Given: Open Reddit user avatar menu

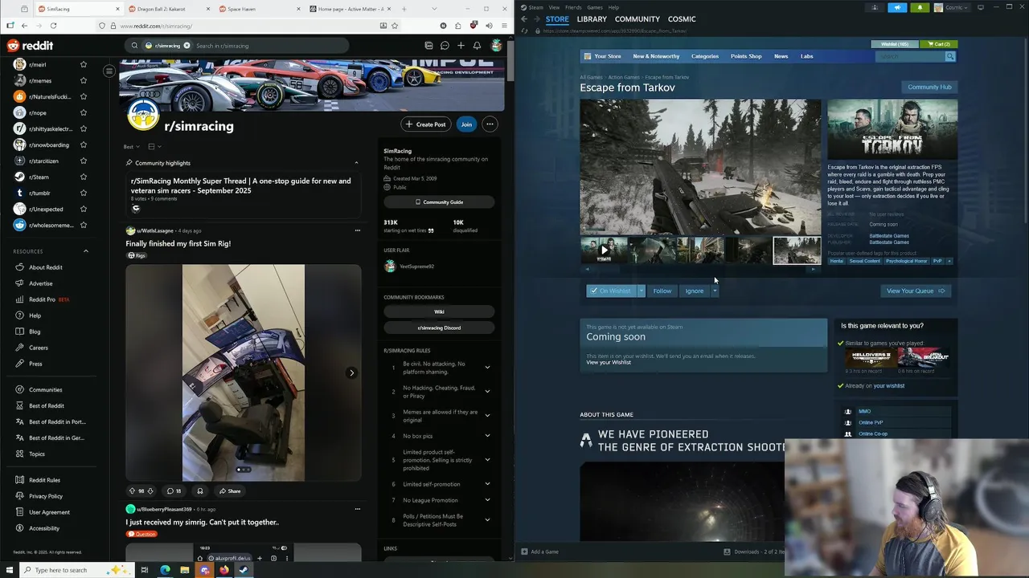Looking at the screenshot, I should pyautogui.click(x=497, y=46).
